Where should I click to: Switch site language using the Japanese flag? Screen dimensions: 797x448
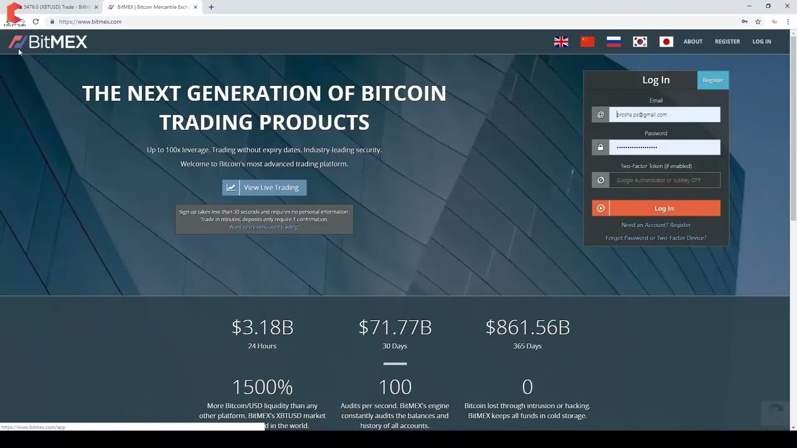[666, 42]
